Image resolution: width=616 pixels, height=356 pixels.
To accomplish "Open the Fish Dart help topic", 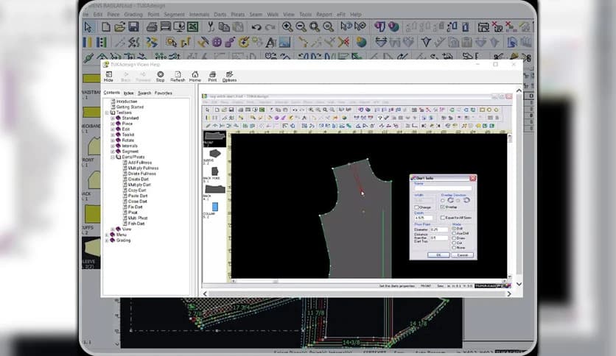I will [x=136, y=223].
